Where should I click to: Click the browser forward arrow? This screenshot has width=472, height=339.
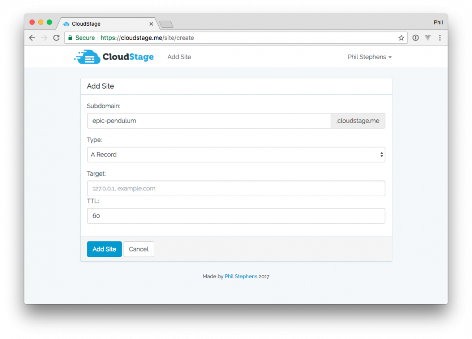[44, 38]
